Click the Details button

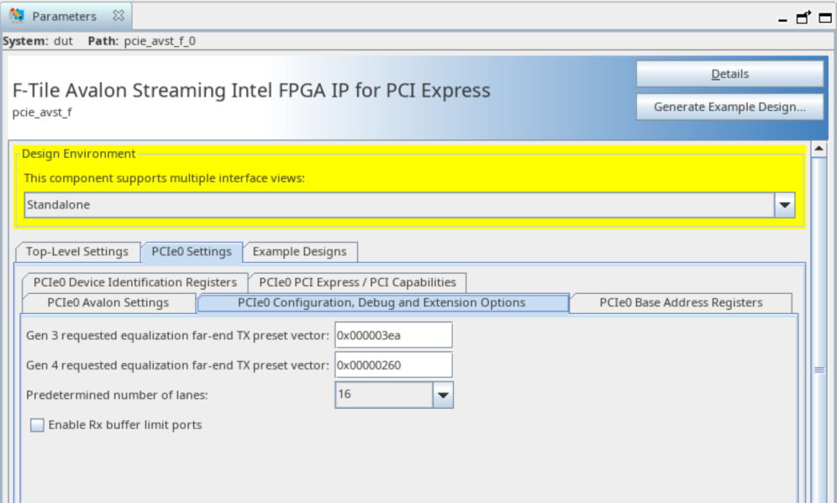[x=729, y=74]
